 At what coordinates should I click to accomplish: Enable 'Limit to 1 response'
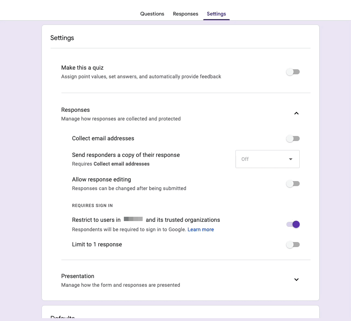pyautogui.click(x=292, y=245)
